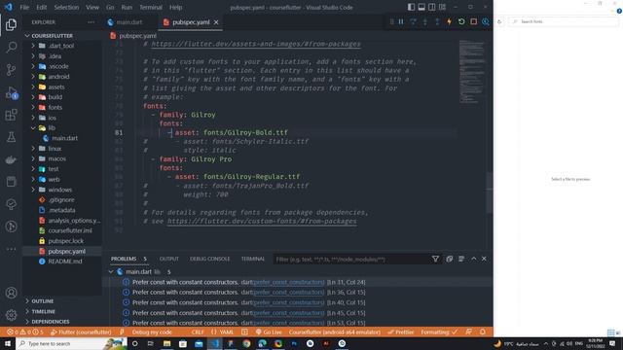Click Debug my code in status bar
This screenshot has height=350, width=623.
tap(152, 332)
